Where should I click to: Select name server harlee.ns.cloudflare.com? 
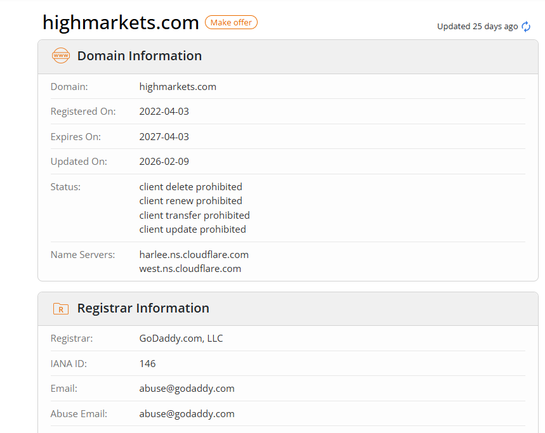[x=194, y=255]
